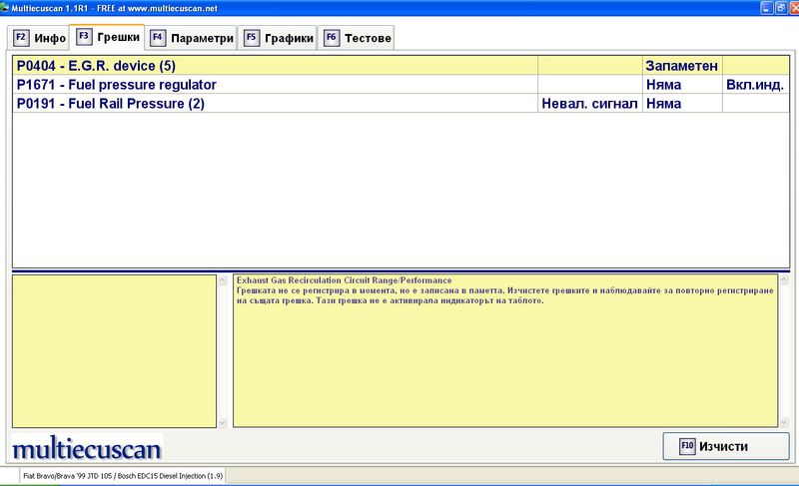The width and height of the screenshot is (799, 486).
Task: Open the Параметри tab
Action: click(x=192, y=39)
